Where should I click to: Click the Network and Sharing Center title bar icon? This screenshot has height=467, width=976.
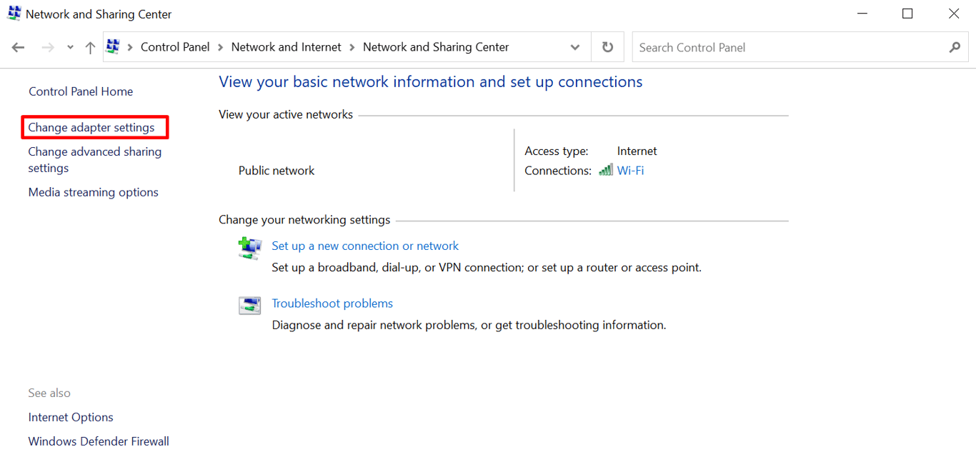click(16, 13)
